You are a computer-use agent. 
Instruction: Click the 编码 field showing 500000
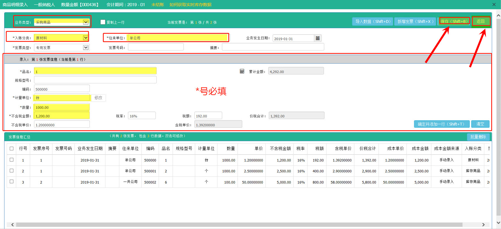tap(62, 88)
